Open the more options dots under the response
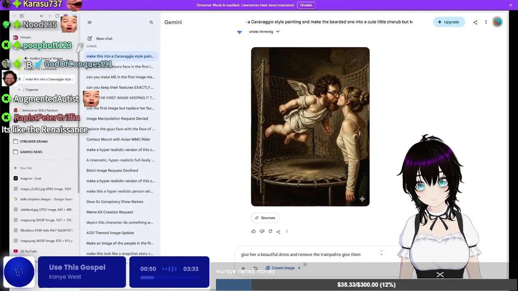The image size is (518, 291). point(287,231)
